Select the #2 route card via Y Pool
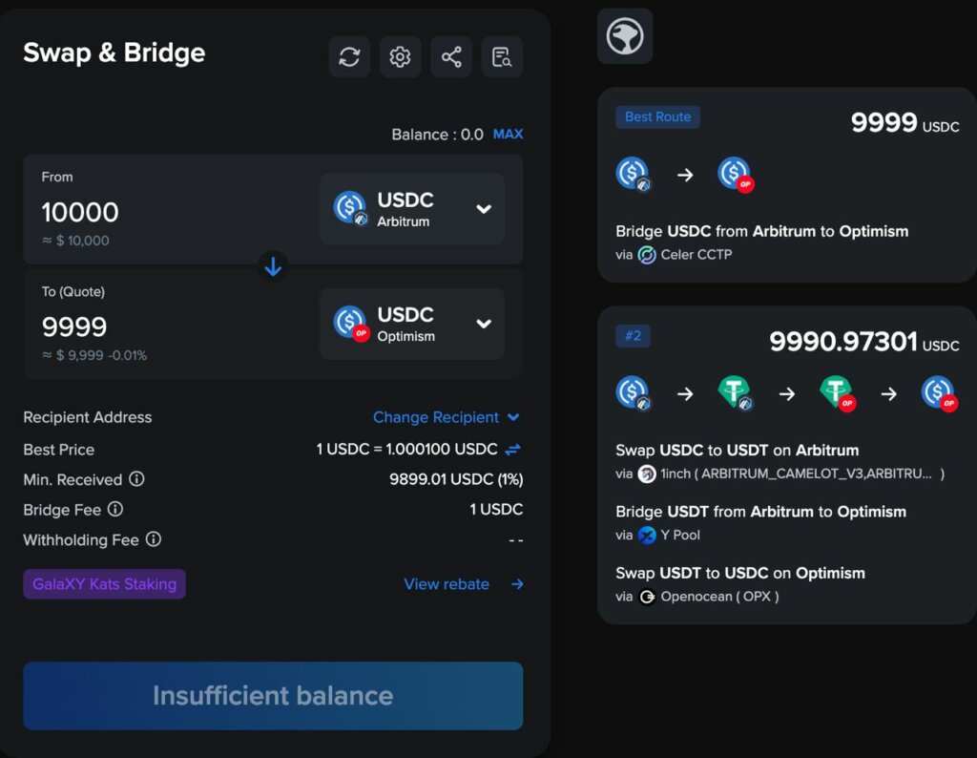This screenshot has width=977, height=758. 787,465
